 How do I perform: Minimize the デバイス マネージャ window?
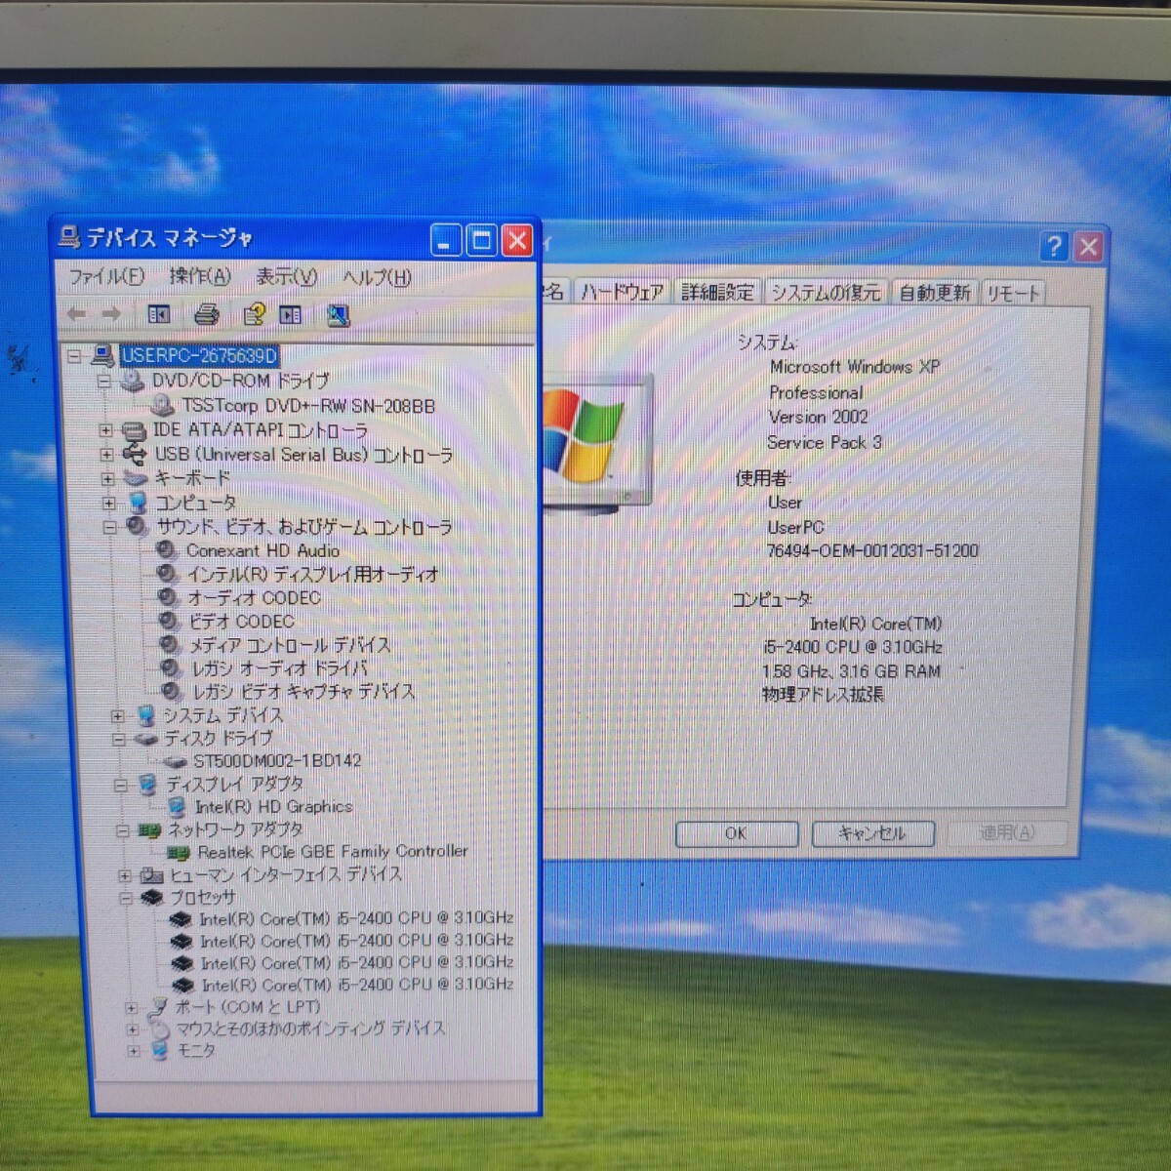tap(446, 240)
